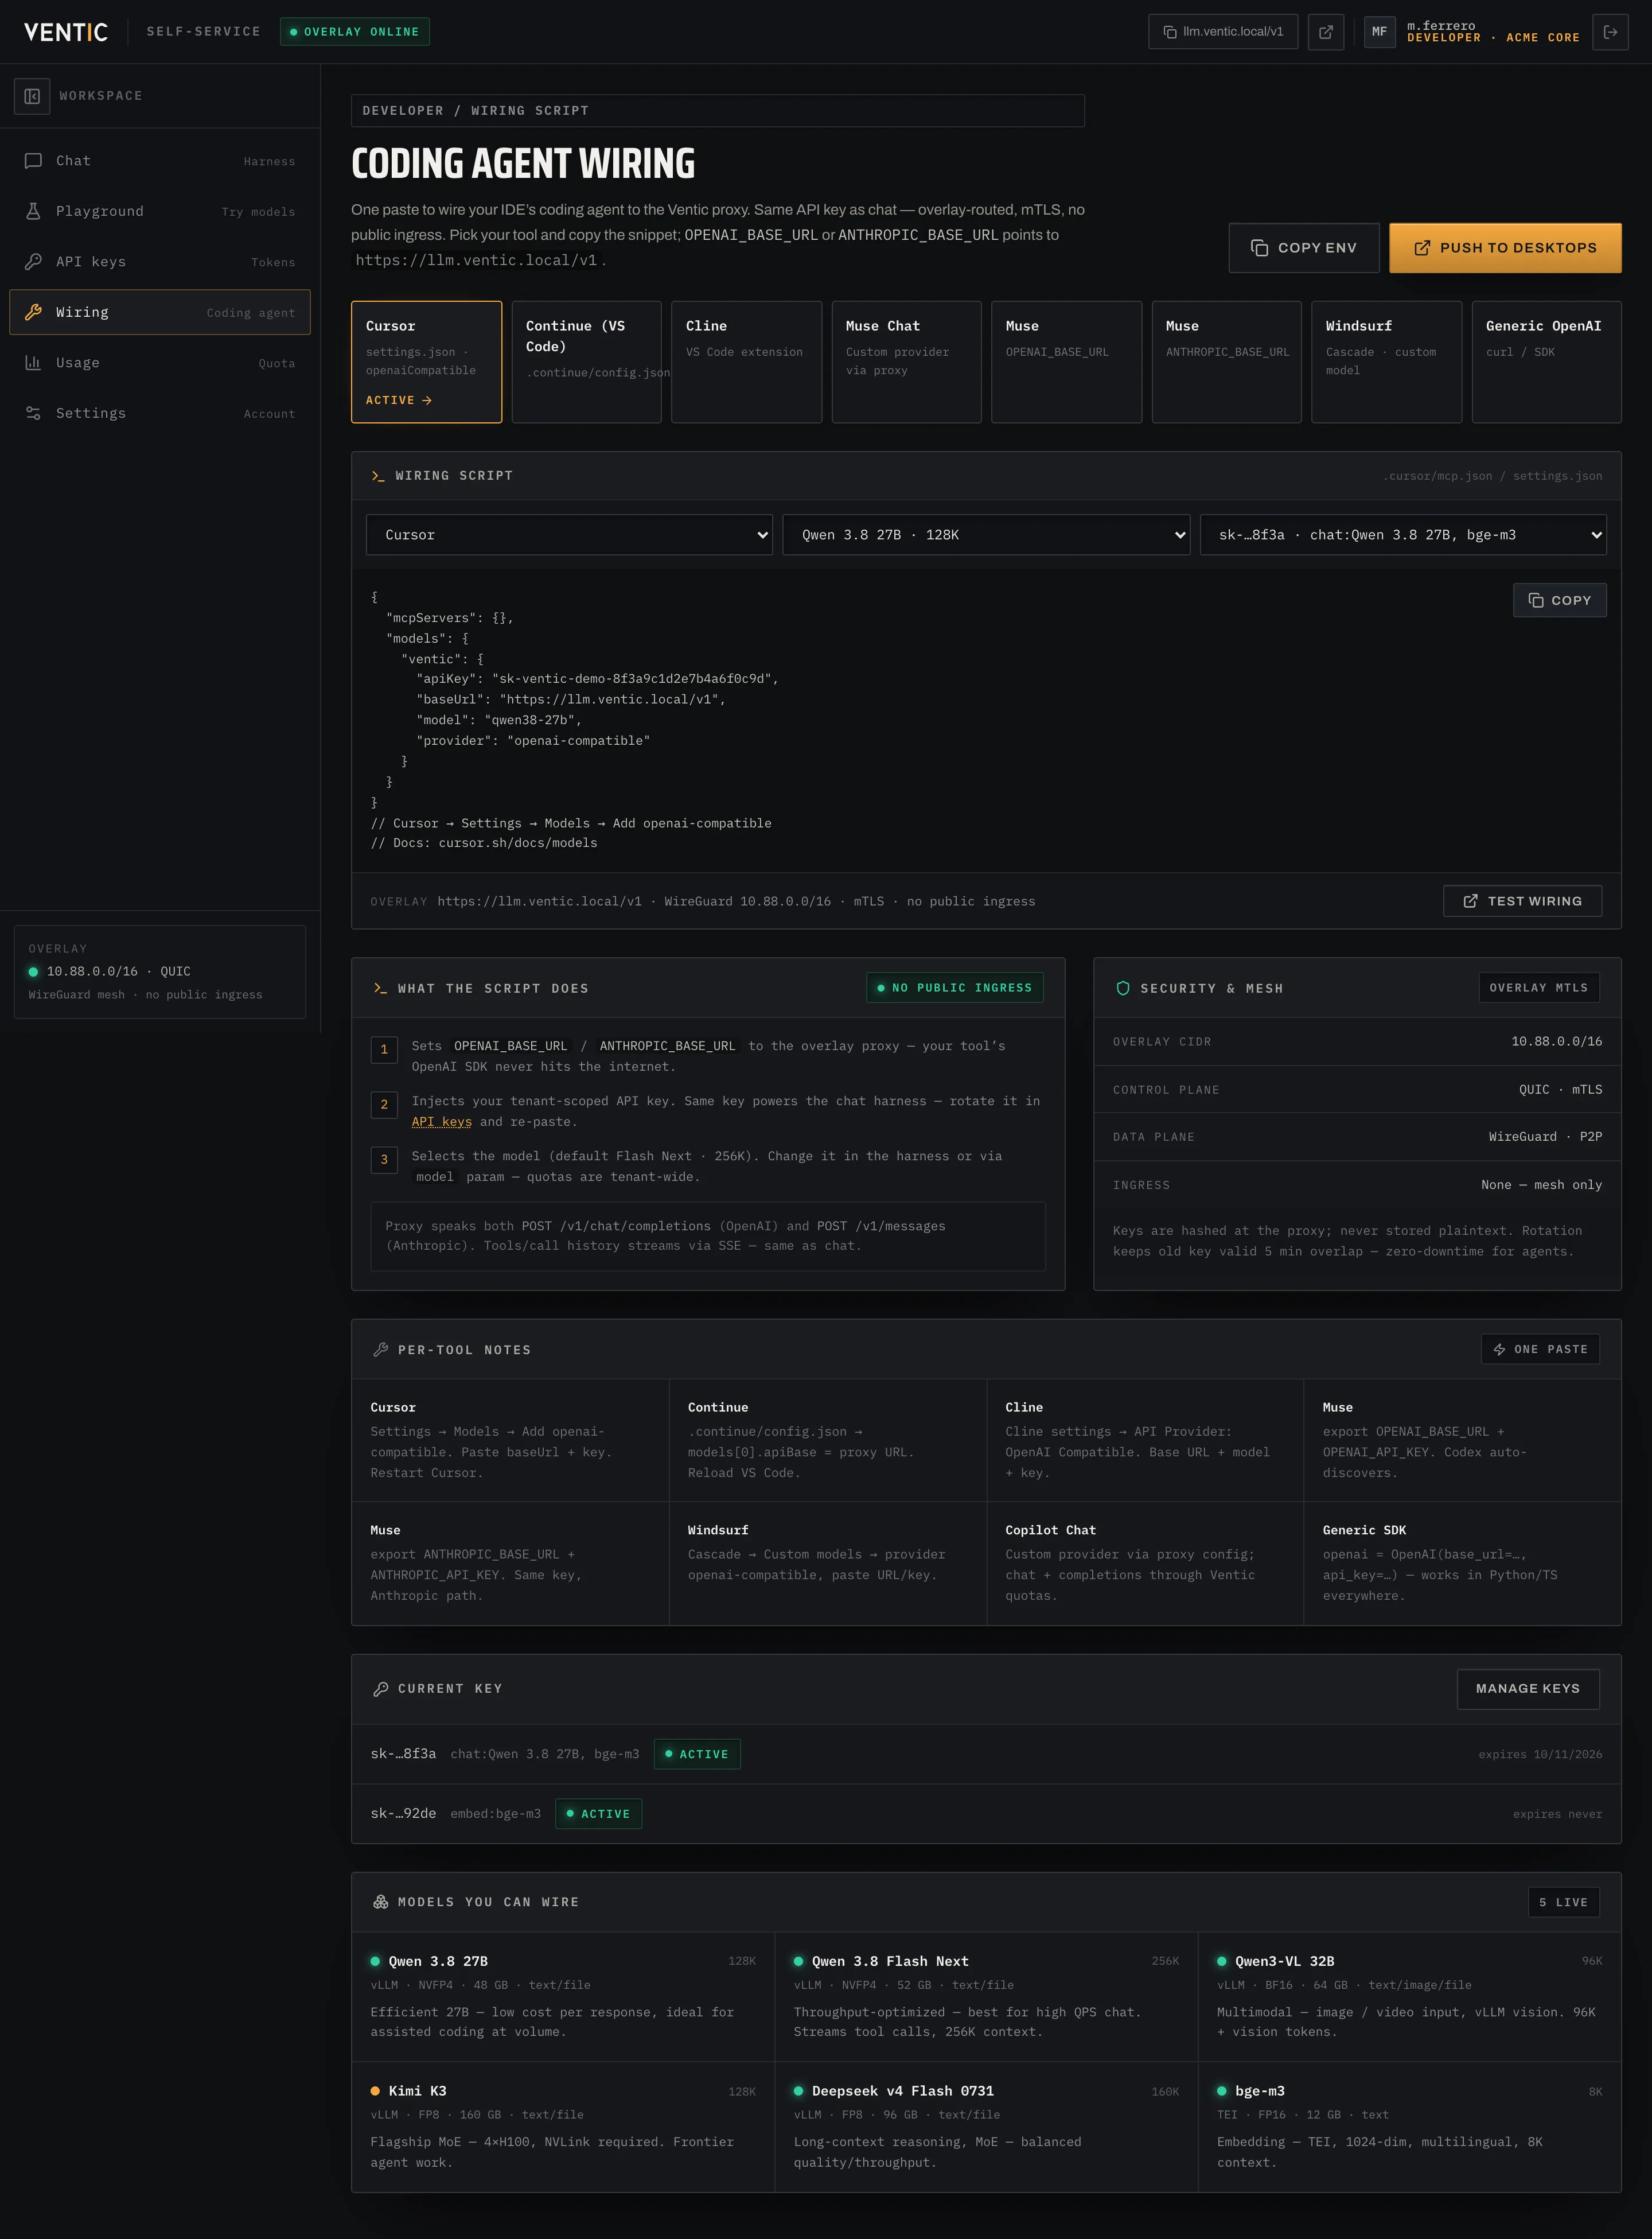
Task: Click Test Wiring button
Action: [1522, 901]
